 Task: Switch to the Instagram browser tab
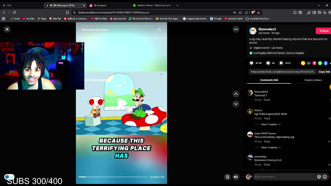[100, 5]
